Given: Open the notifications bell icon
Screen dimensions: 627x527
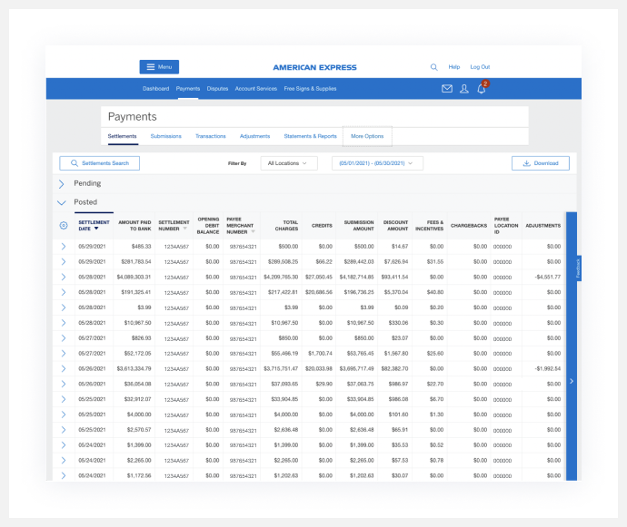Looking at the screenshot, I should [482, 89].
